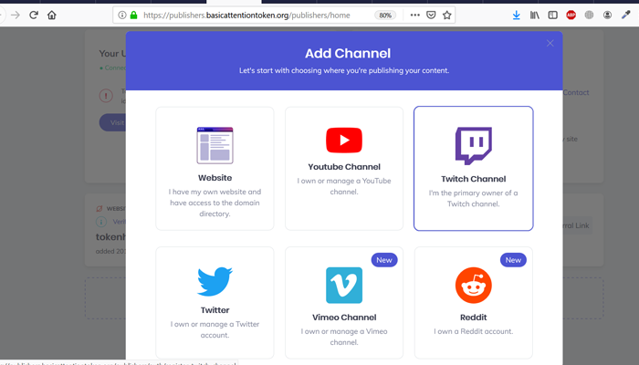Open page actions three-dot menu
The image size is (639, 365).
414,16
